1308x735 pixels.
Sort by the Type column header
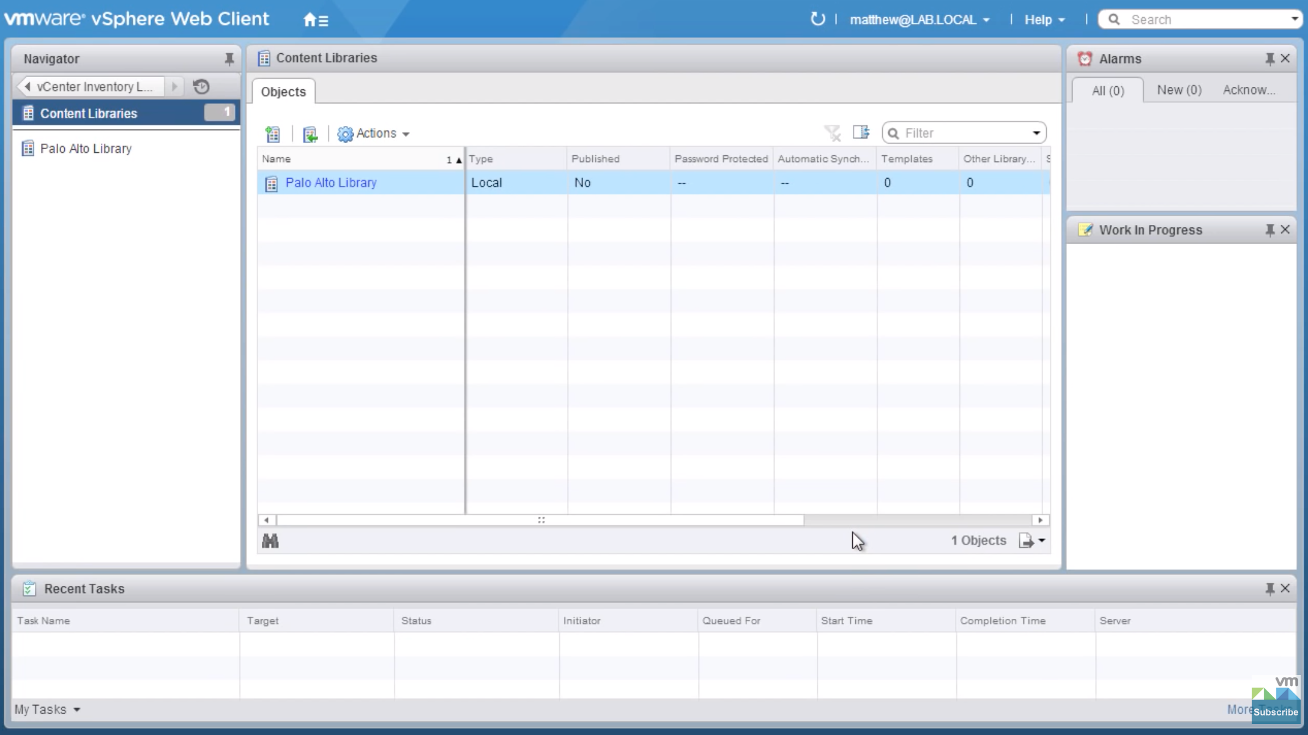point(516,159)
